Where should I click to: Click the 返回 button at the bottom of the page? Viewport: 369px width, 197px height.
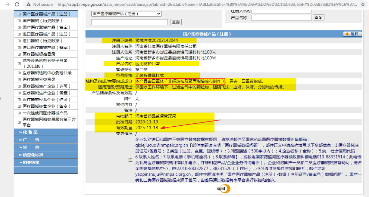click(224, 189)
